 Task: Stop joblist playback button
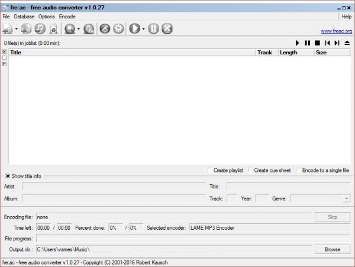tap(317, 43)
